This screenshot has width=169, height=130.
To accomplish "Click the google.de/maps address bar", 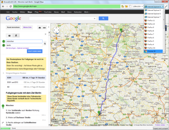I will [x=66, y=6].
